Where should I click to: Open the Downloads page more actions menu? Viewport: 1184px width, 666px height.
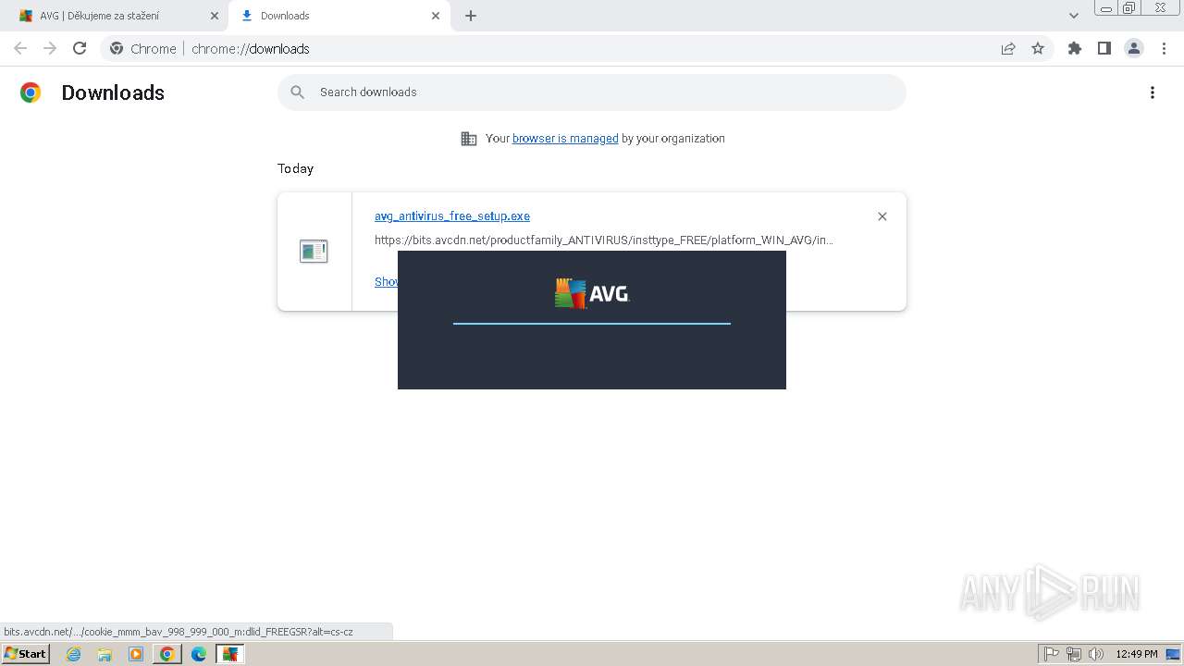click(1153, 92)
